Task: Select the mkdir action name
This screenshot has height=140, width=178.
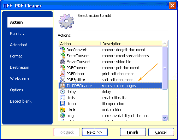Action: click(x=71, y=110)
